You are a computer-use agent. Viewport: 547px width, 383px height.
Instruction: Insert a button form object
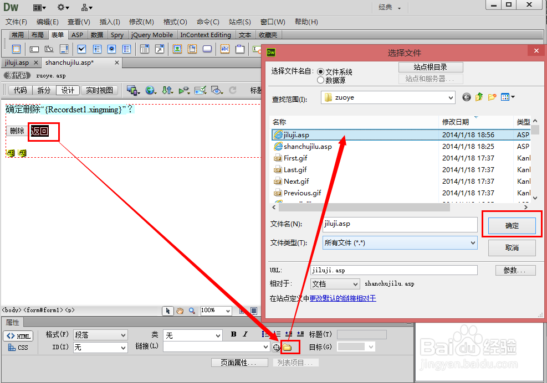207,49
